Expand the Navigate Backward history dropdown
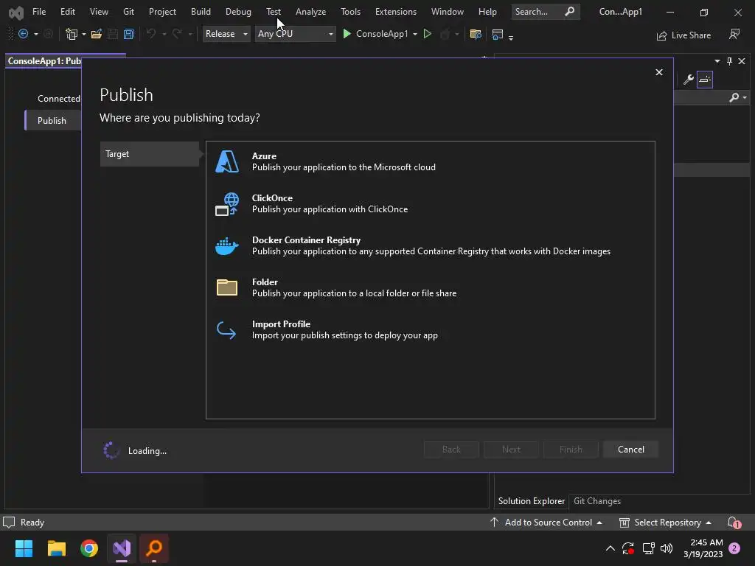Screen dimensions: 755x566 pyautogui.click(x=35, y=34)
